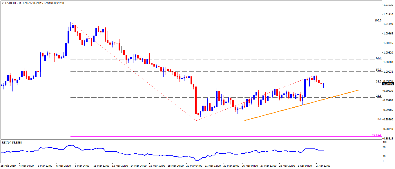Viewport: 395px width, 169px height.
Task: Click the Fibonacci 23.6 retracement label
Action: (x=378, y=96)
